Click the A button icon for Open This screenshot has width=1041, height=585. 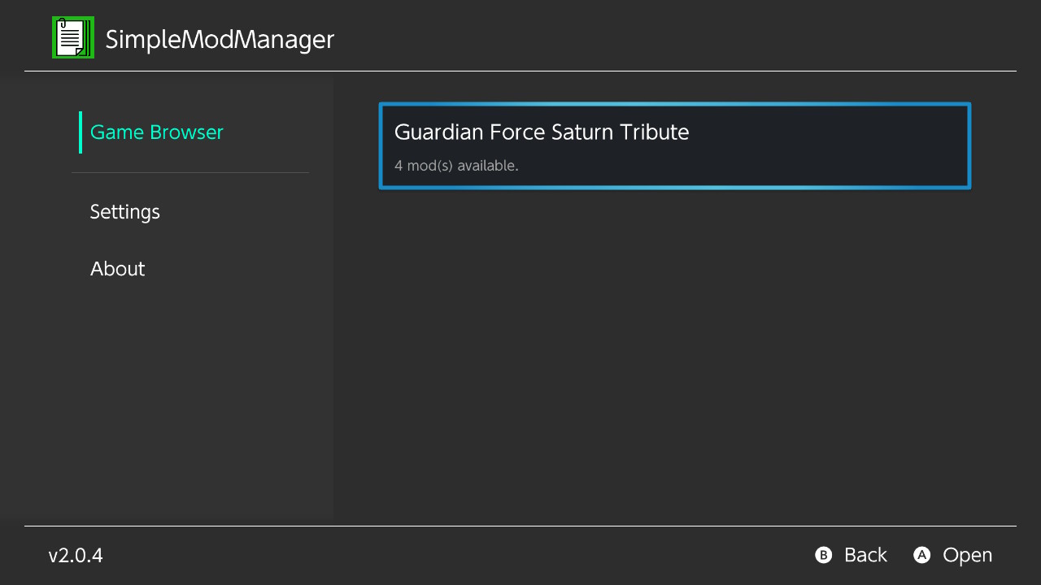pos(921,555)
